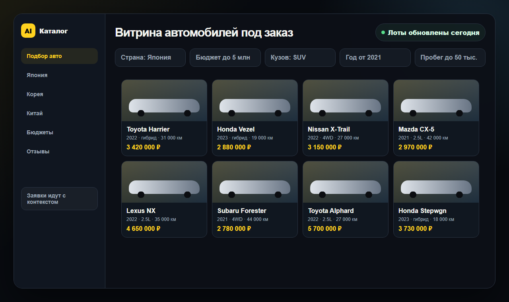This screenshot has height=302, width=509.
Task: Click the Заявки идут с контекстом box
Action: pos(59,199)
